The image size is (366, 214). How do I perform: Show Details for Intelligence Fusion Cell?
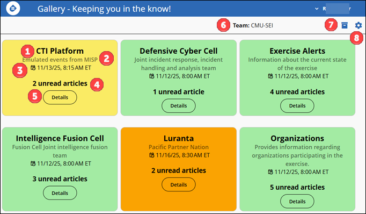[60, 193]
